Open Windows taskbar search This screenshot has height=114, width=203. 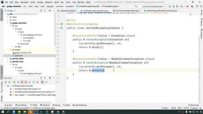click(x=8, y=112)
